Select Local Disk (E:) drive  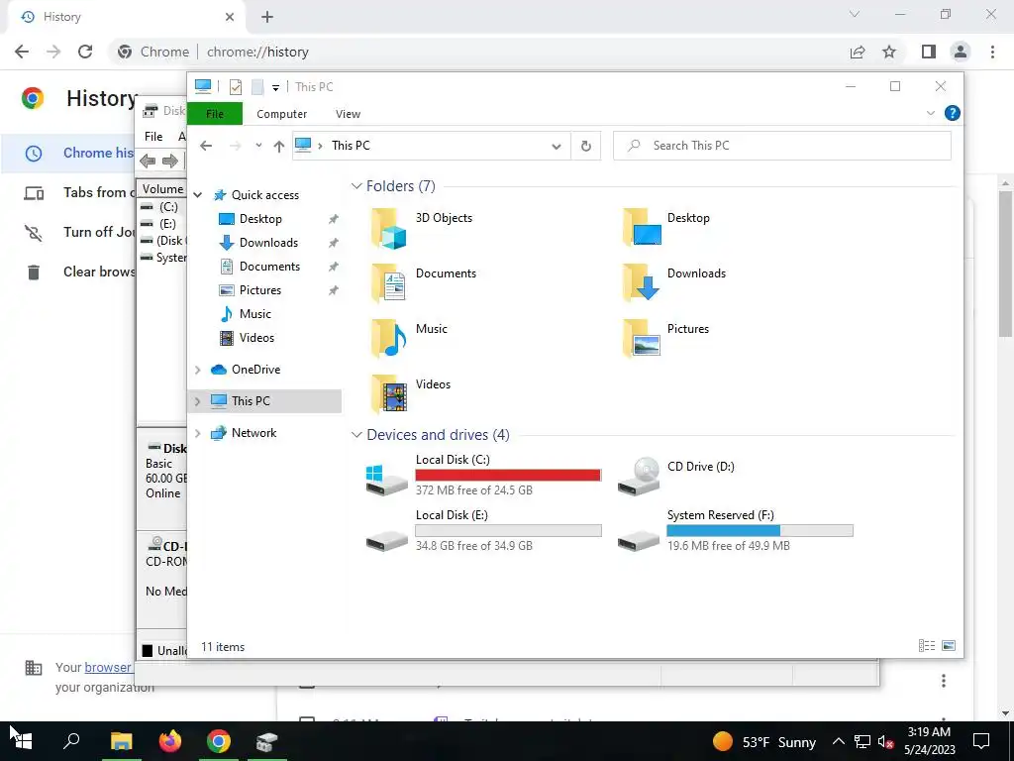[x=483, y=530]
